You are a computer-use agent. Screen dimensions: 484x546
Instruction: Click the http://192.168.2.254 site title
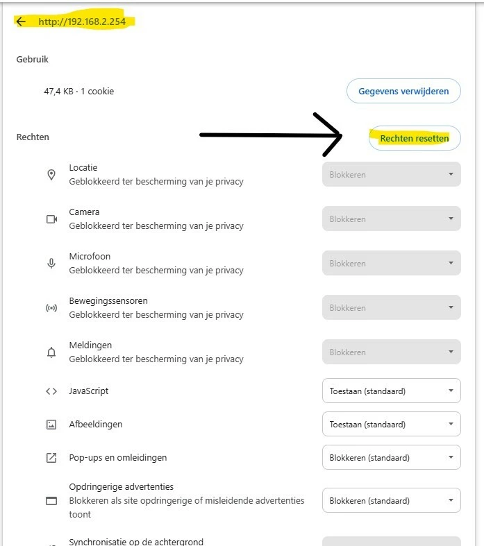pyautogui.click(x=82, y=22)
